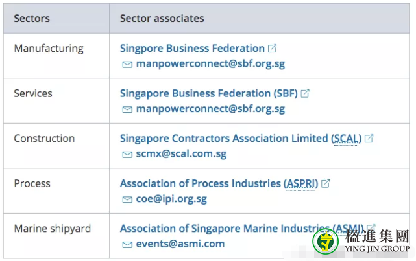Email manpowerconnect@sbf.org.sg in Manufacturing row

click(x=210, y=64)
